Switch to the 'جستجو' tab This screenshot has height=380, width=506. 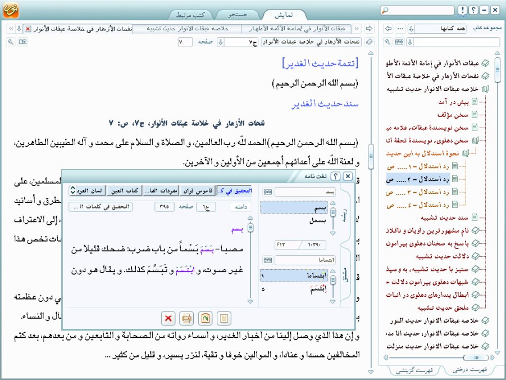click(238, 15)
